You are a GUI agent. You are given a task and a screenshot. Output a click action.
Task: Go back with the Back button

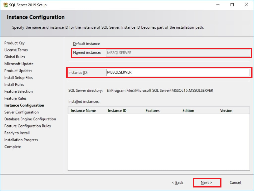tap(178, 182)
